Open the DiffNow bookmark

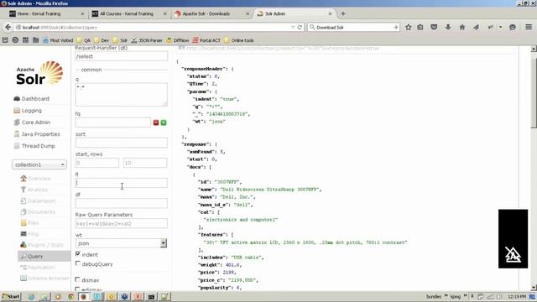177,40
